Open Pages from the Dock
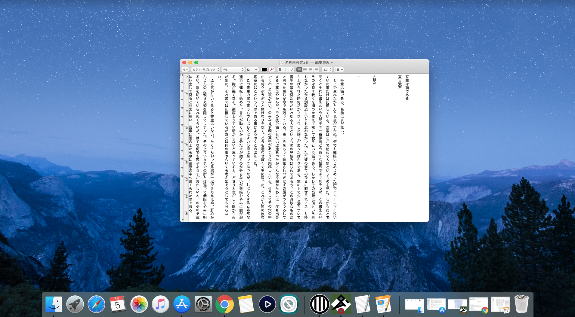 (383, 304)
